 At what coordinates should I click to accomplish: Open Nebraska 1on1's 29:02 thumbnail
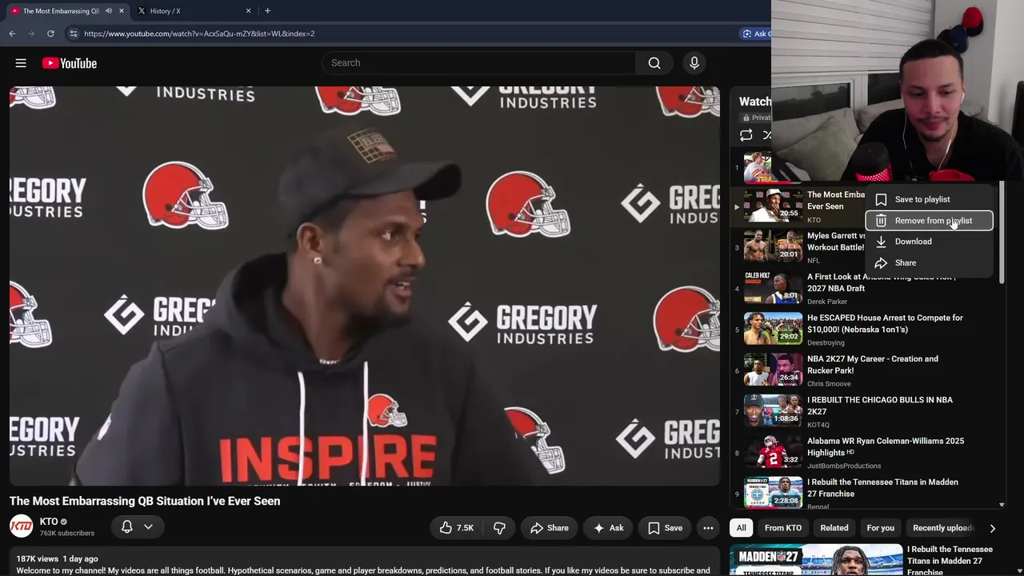[x=773, y=328]
